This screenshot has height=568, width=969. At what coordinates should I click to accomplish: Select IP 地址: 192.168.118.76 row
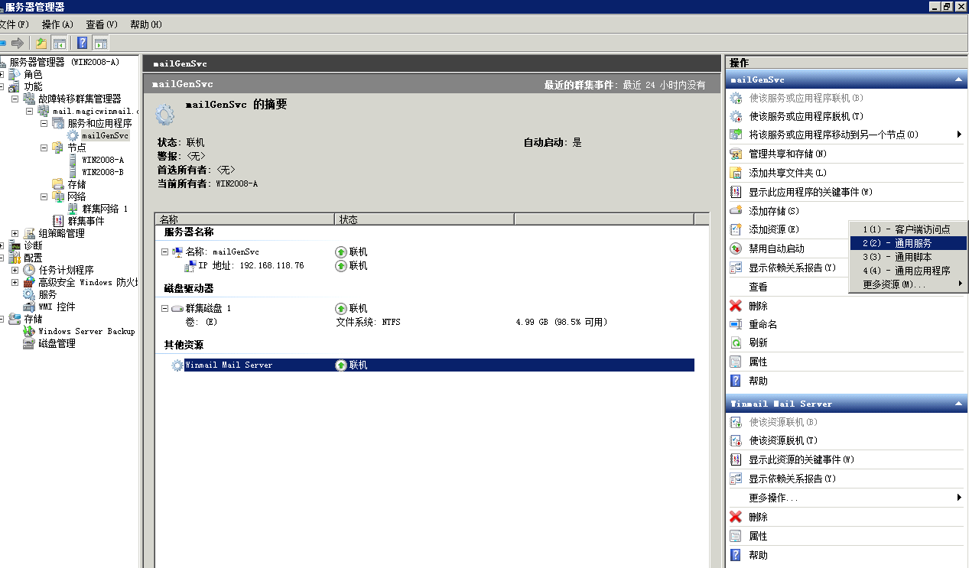point(251,266)
